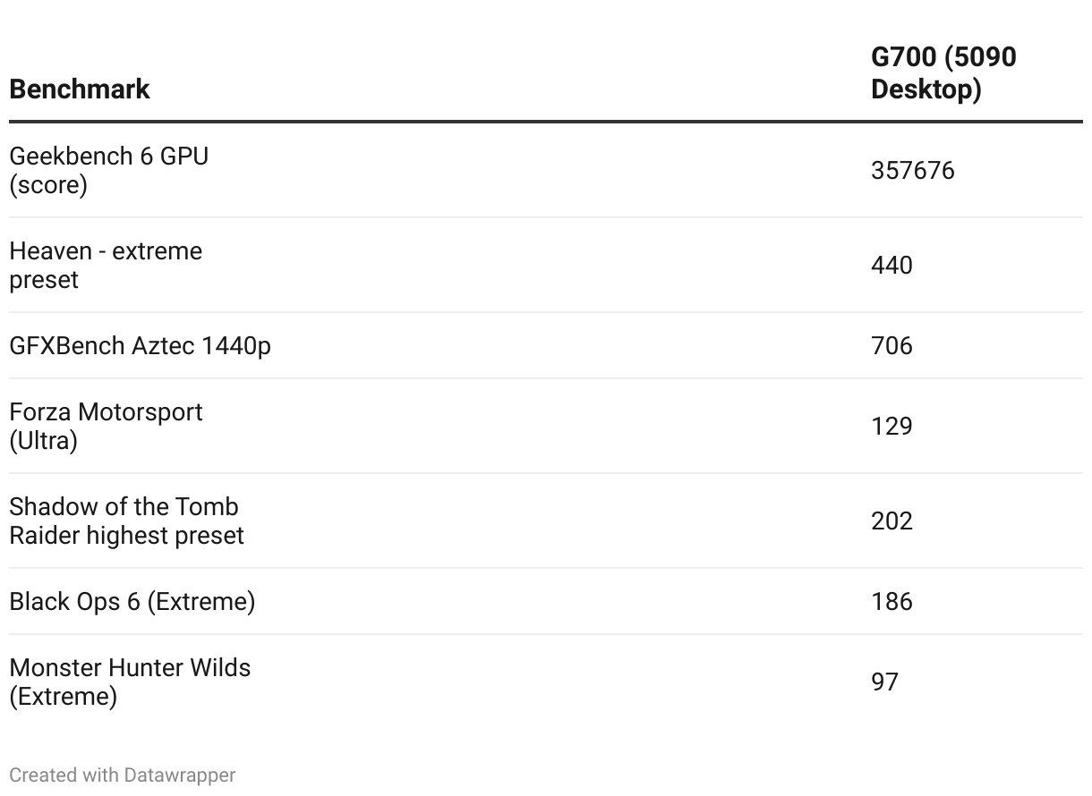This screenshot has width=1092, height=796.
Task: Click the Geekbench score value 357676
Action: (x=912, y=171)
